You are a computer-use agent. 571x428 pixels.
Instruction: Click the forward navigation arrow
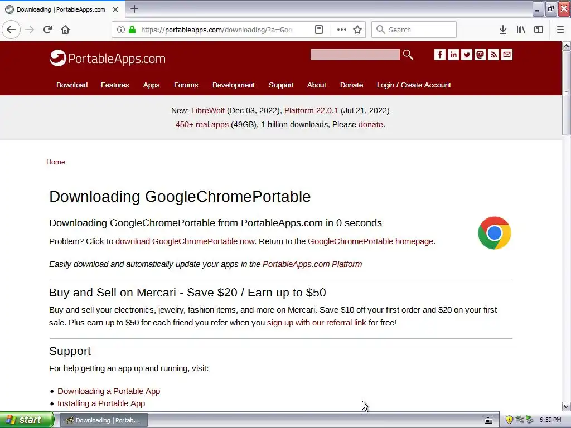click(30, 30)
